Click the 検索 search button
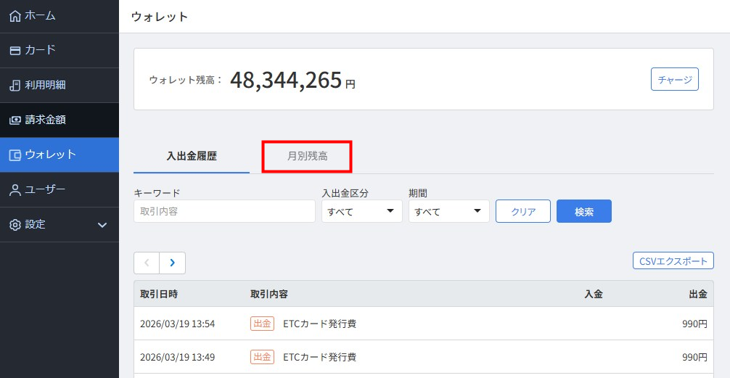 pyautogui.click(x=583, y=211)
